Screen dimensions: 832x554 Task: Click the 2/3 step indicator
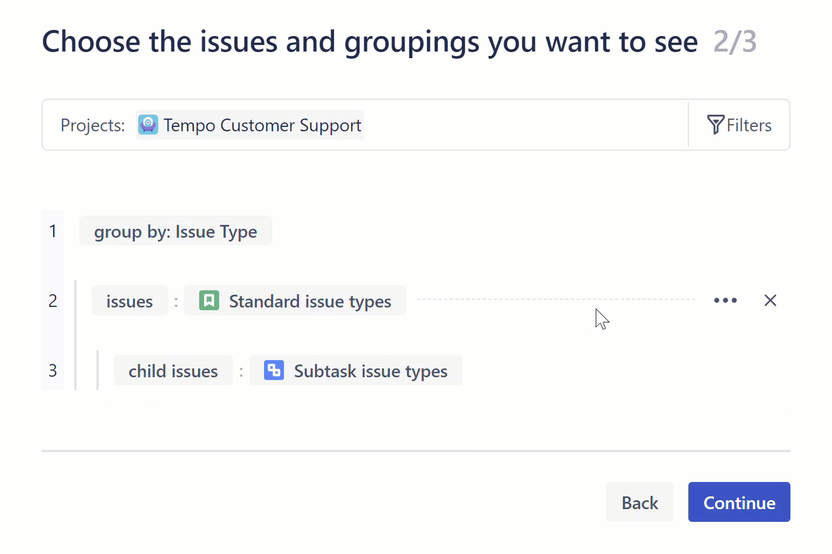tap(734, 42)
